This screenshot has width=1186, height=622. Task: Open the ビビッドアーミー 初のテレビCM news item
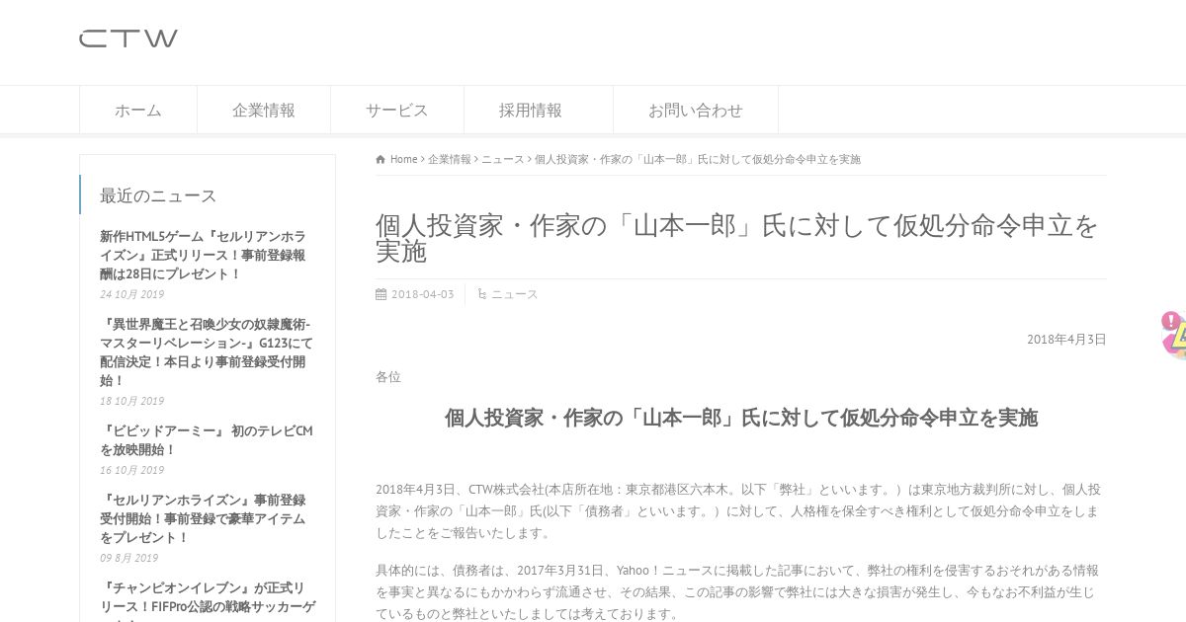coord(207,440)
